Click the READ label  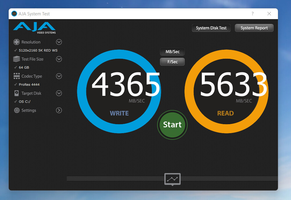coord(225,113)
